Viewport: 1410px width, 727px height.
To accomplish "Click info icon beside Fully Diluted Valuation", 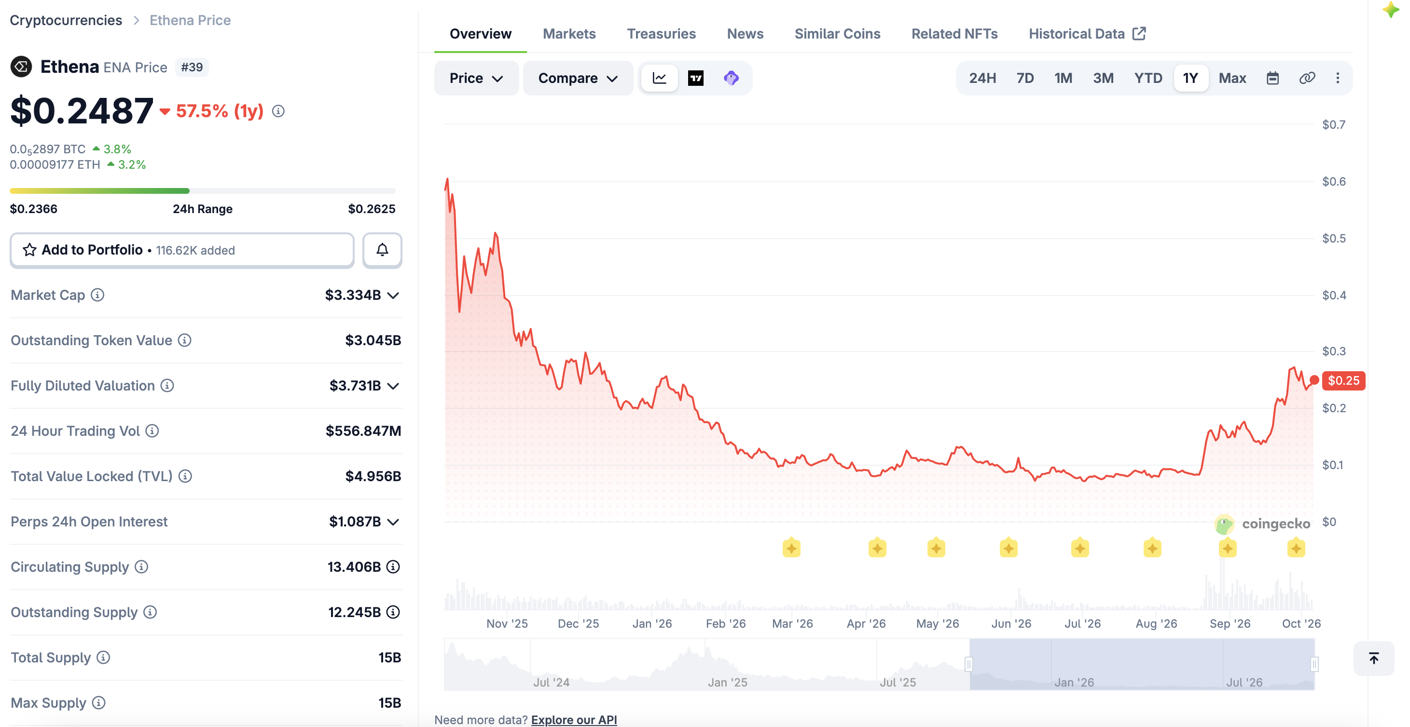I will coord(167,386).
